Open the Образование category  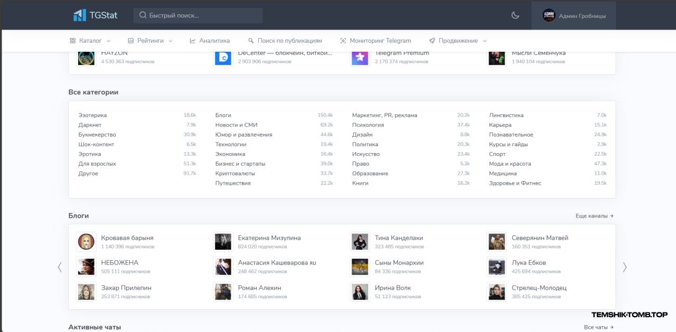pos(370,174)
